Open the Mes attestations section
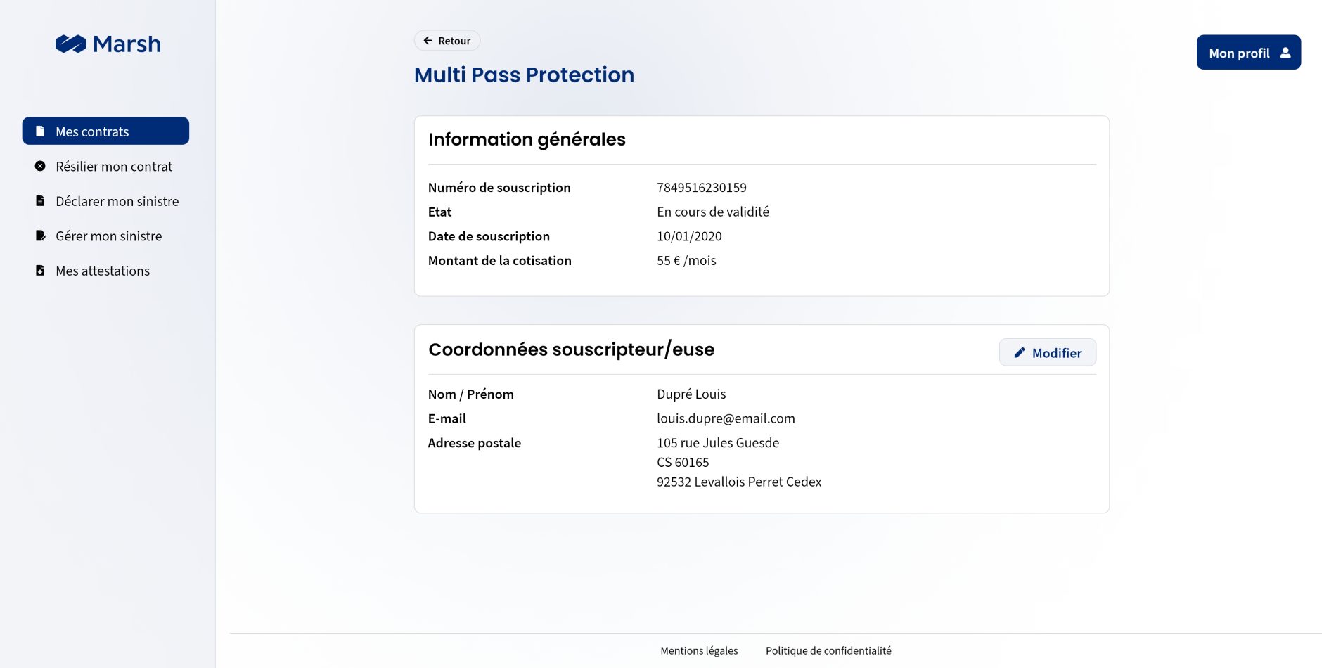 tap(103, 271)
